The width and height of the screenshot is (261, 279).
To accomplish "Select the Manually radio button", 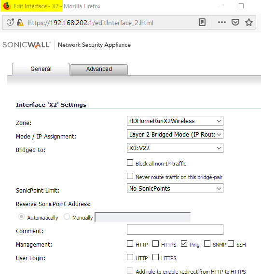I will [67, 217].
